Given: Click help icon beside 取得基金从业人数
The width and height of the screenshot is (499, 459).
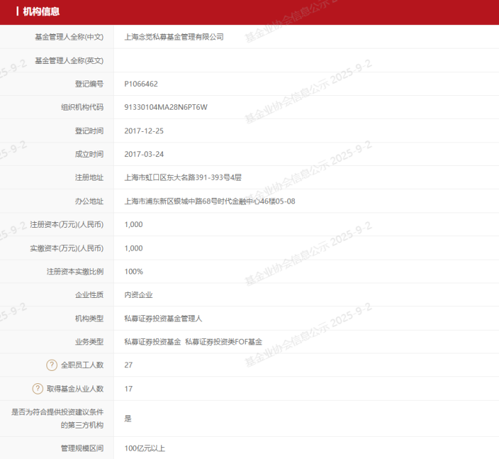Looking at the screenshot, I should [37, 389].
